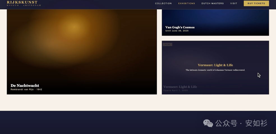Open the De Nachtwacht artwork card

click(x=82, y=52)
